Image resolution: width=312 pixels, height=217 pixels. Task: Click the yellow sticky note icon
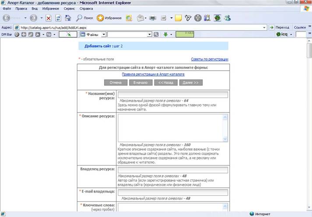pyautogui.click(x=178, y=18)
